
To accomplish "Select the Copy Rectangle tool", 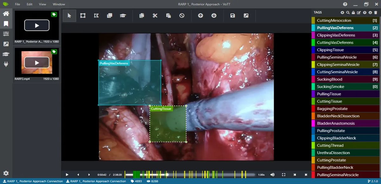I will (x=110, y=16).
